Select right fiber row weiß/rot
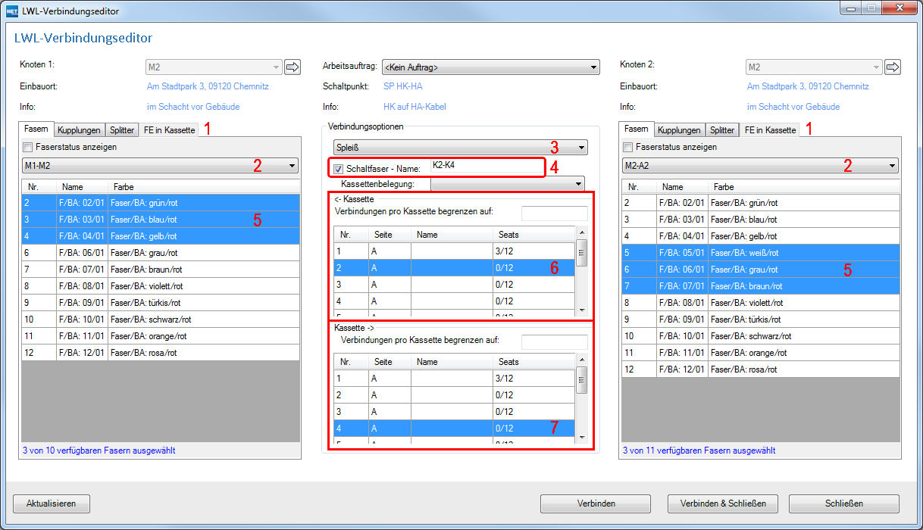The height and width of the screenshot is (530, 923). [x=761, y=253]
